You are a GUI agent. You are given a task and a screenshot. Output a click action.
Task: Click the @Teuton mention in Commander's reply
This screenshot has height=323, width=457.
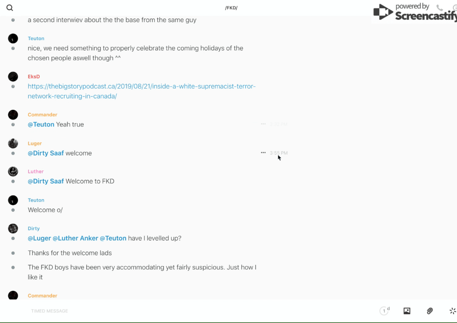click(x=41, y=125)
